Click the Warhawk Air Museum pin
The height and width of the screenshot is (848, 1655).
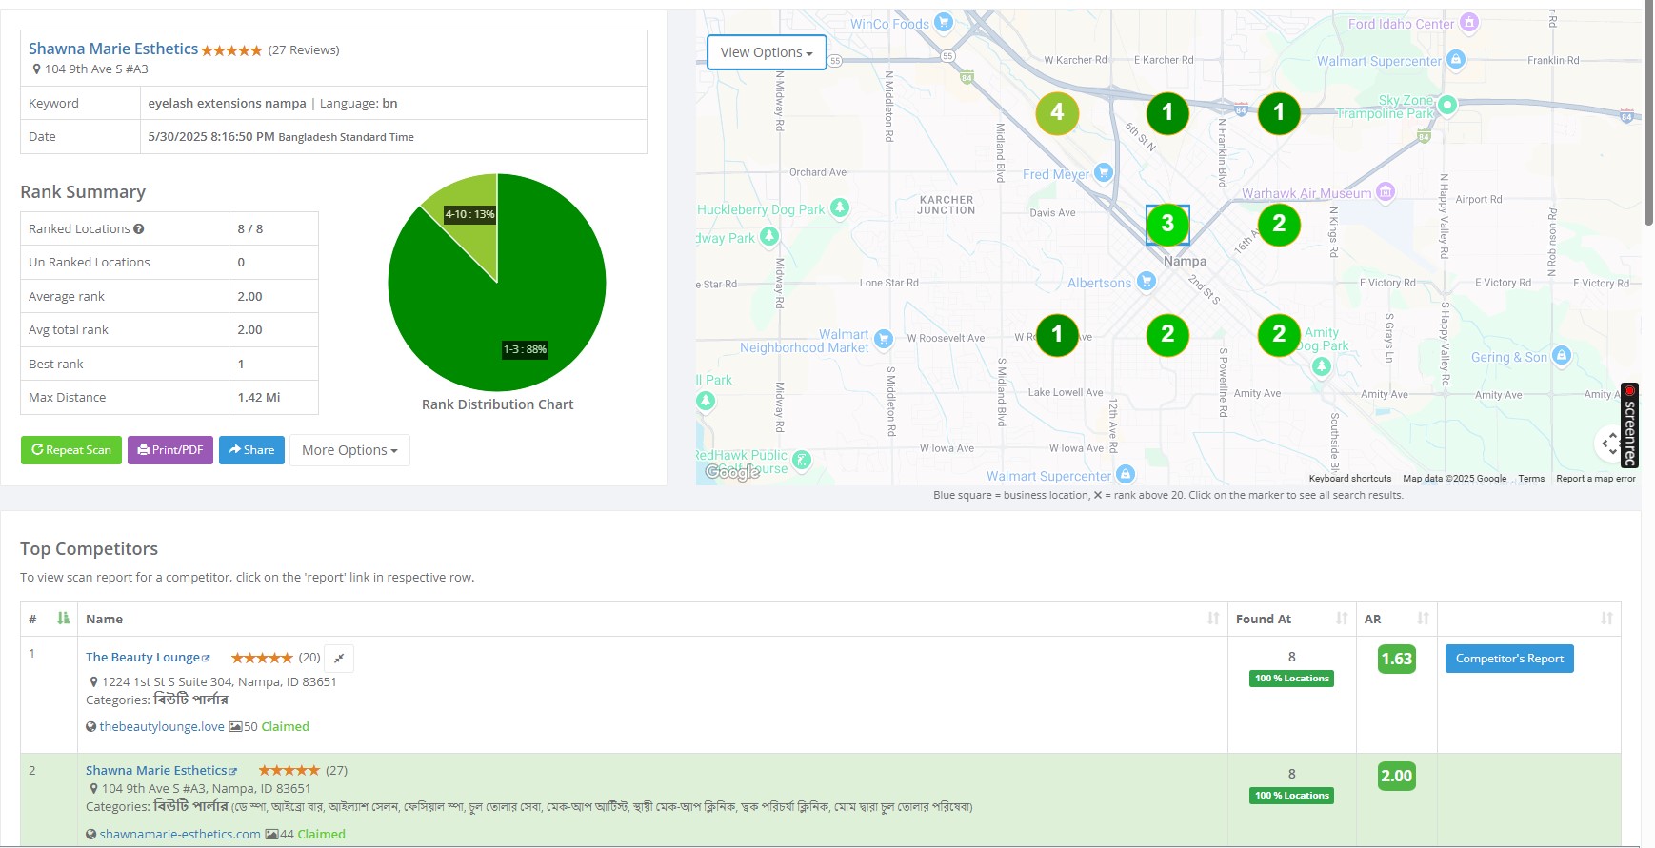[x=1386, y=191]
